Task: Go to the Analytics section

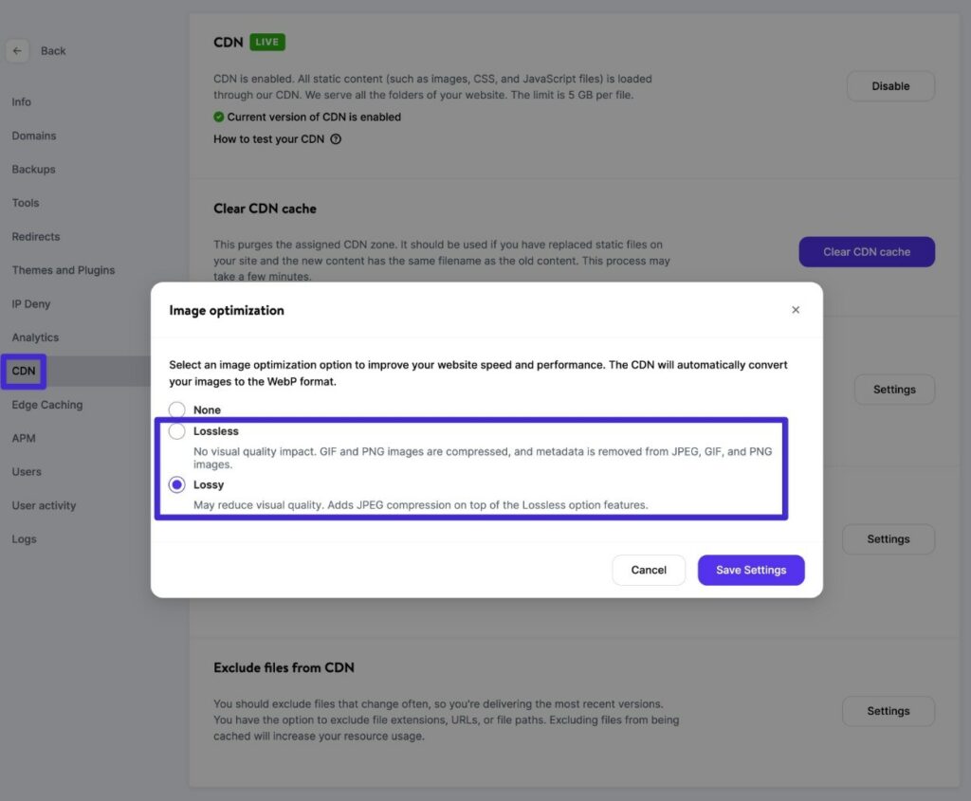Action: 35,337
